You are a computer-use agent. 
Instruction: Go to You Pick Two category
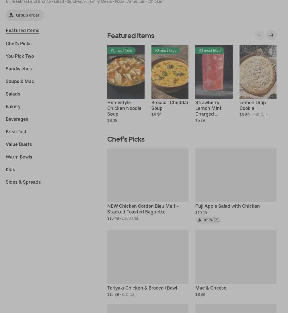tap(20, 56)
